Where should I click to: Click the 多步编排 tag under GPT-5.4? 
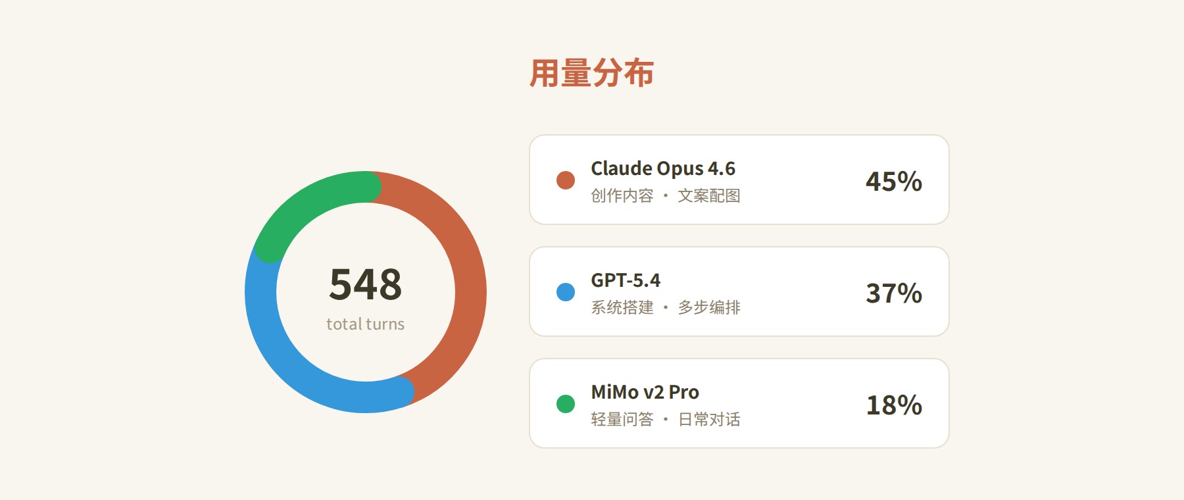[x=709, y=308]
